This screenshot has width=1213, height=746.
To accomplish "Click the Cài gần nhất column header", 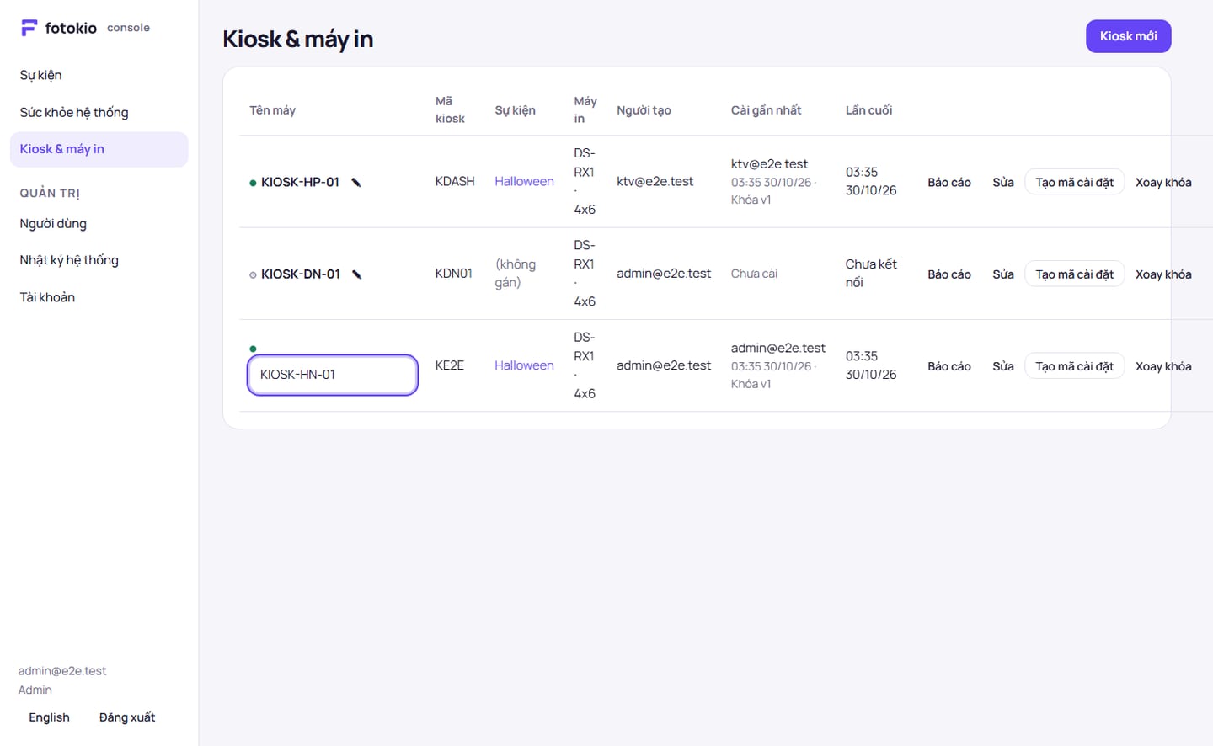I will 766,110.
